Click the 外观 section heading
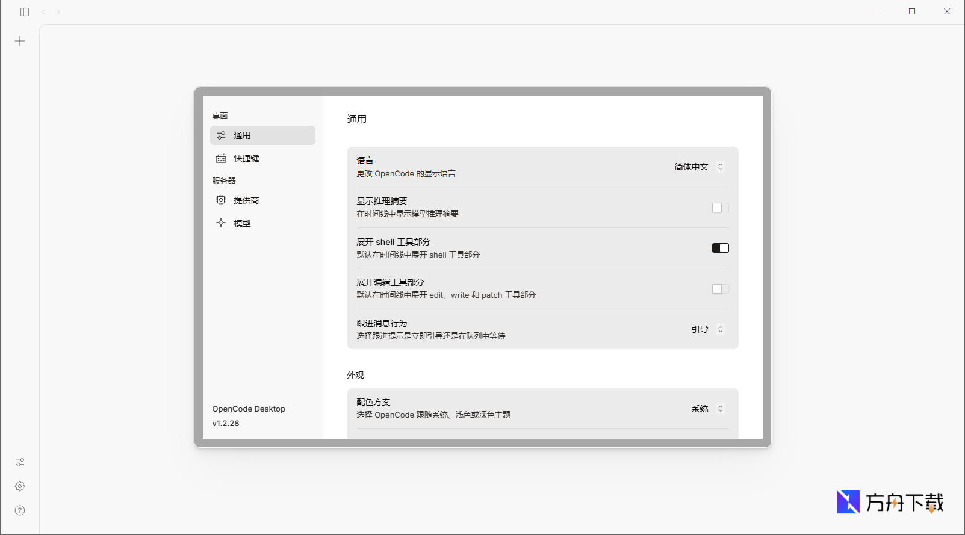 coord(355,375)
